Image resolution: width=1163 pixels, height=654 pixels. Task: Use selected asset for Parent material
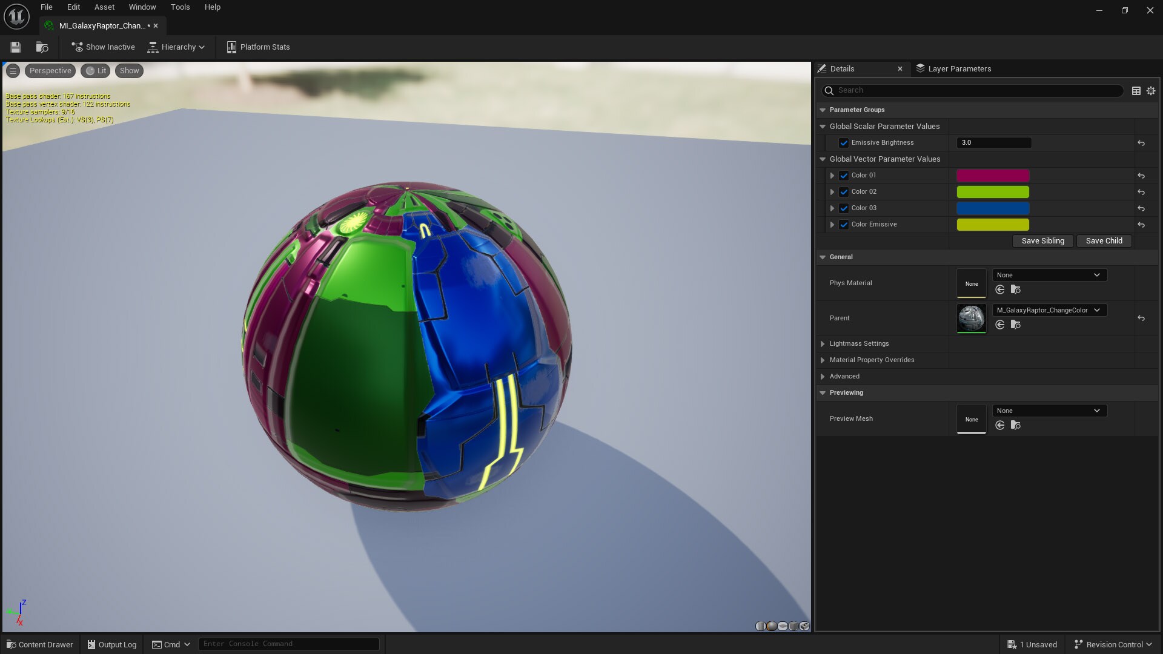coord(1000,325)
